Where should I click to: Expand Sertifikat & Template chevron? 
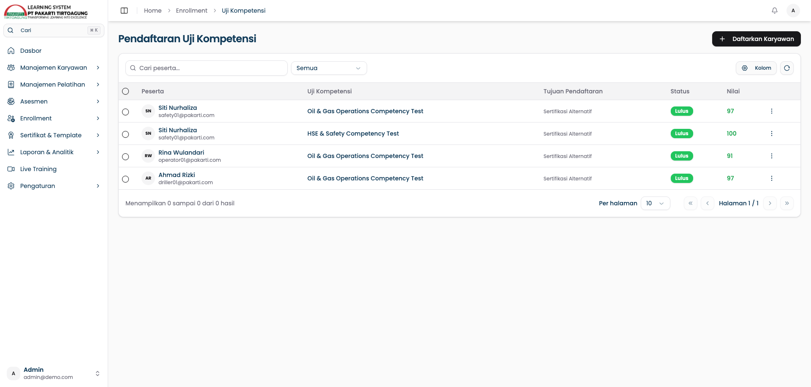coord(98,135)
